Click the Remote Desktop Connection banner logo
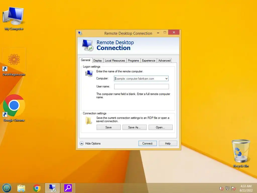The image size is (257, 193). (88, 45)
